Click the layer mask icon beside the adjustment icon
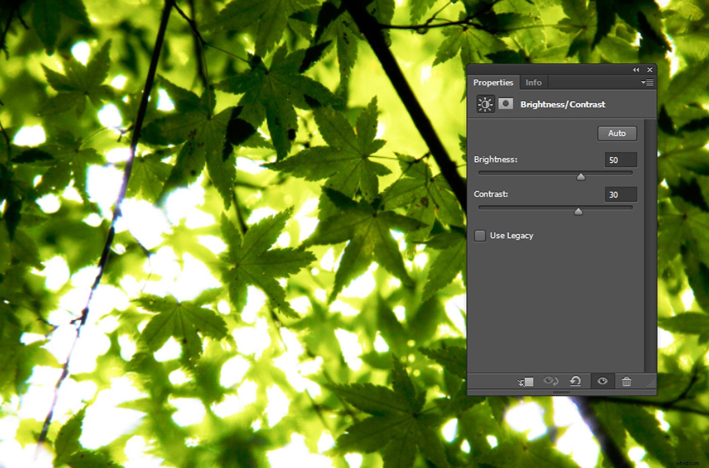Screen dimensions: 709x468 506,104
